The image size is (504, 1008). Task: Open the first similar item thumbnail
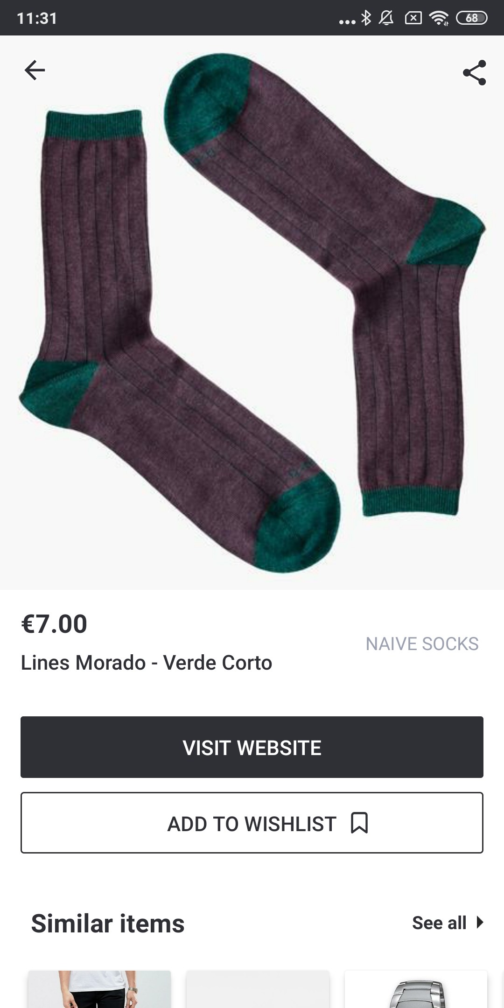(x=99, y=989)
